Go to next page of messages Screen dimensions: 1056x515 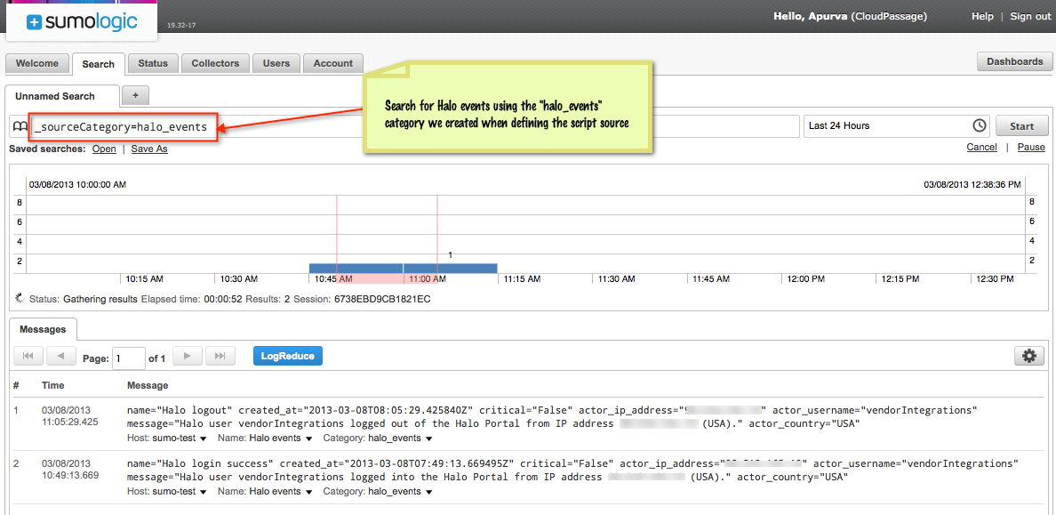coord(188,356)
